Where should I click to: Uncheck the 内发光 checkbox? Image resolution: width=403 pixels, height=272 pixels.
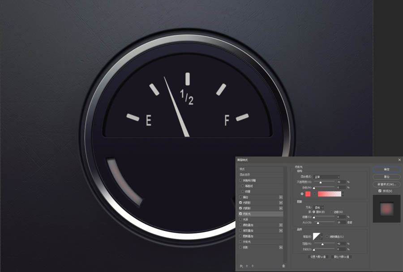coord(240,214)
